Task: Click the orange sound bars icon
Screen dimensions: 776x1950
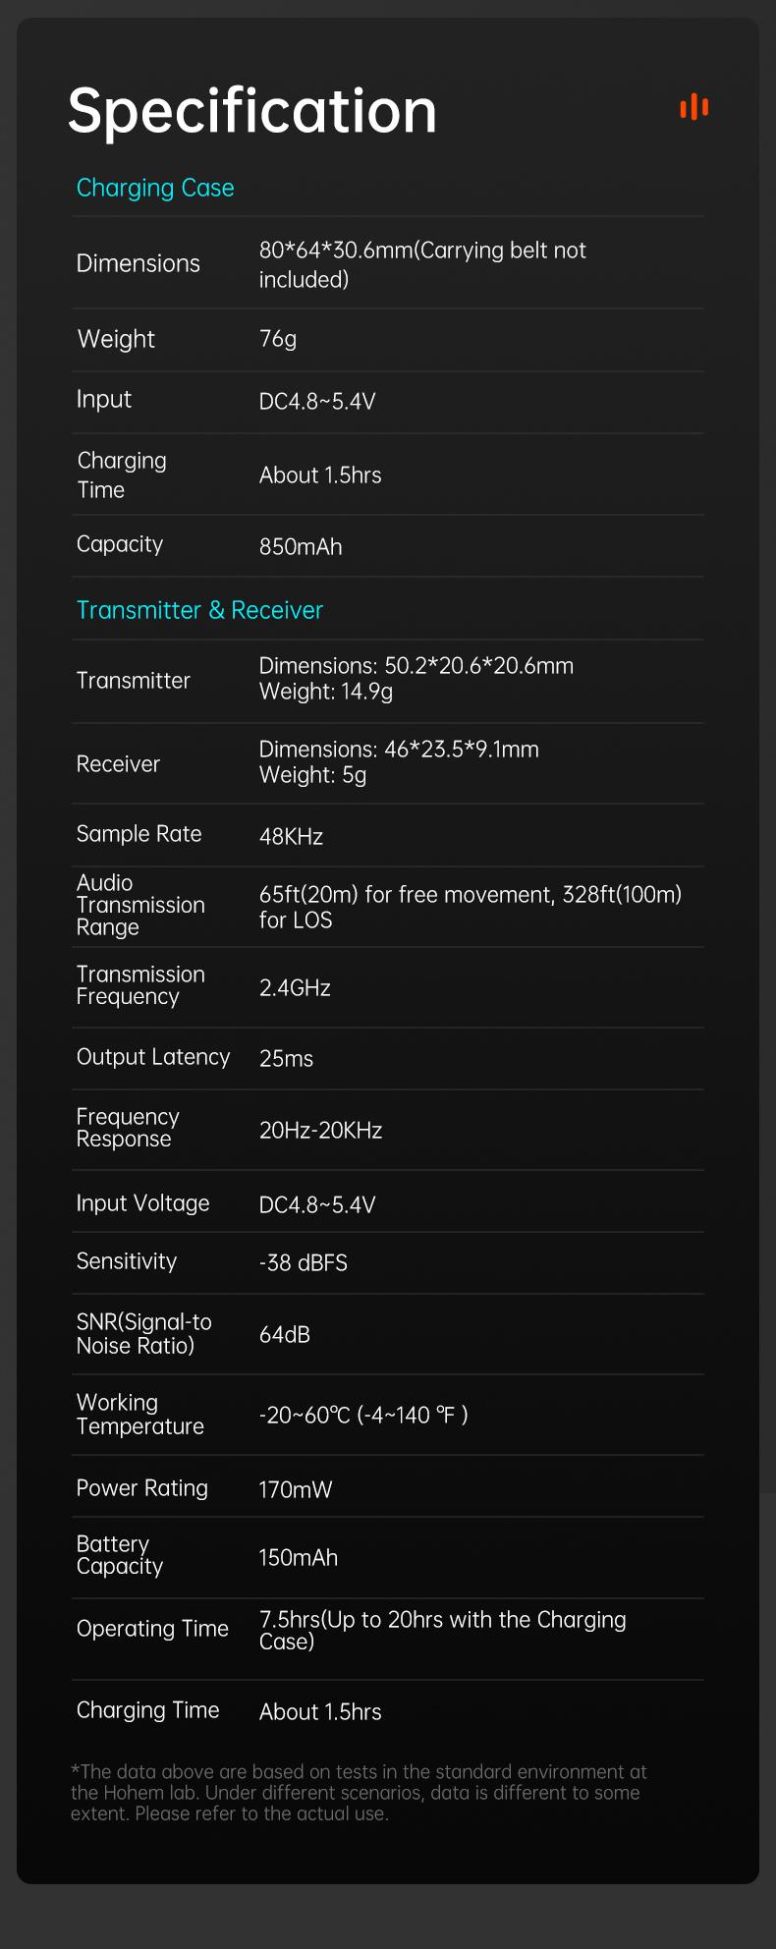Action: (693, 107)
